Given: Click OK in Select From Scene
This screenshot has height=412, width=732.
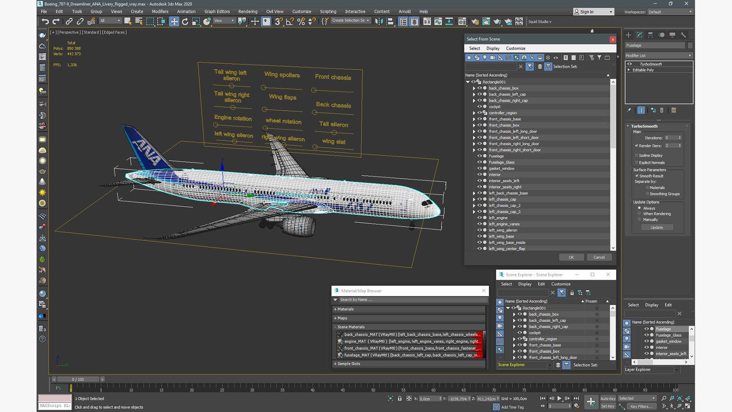Looking at the screenshot, I should pos(571,257).
